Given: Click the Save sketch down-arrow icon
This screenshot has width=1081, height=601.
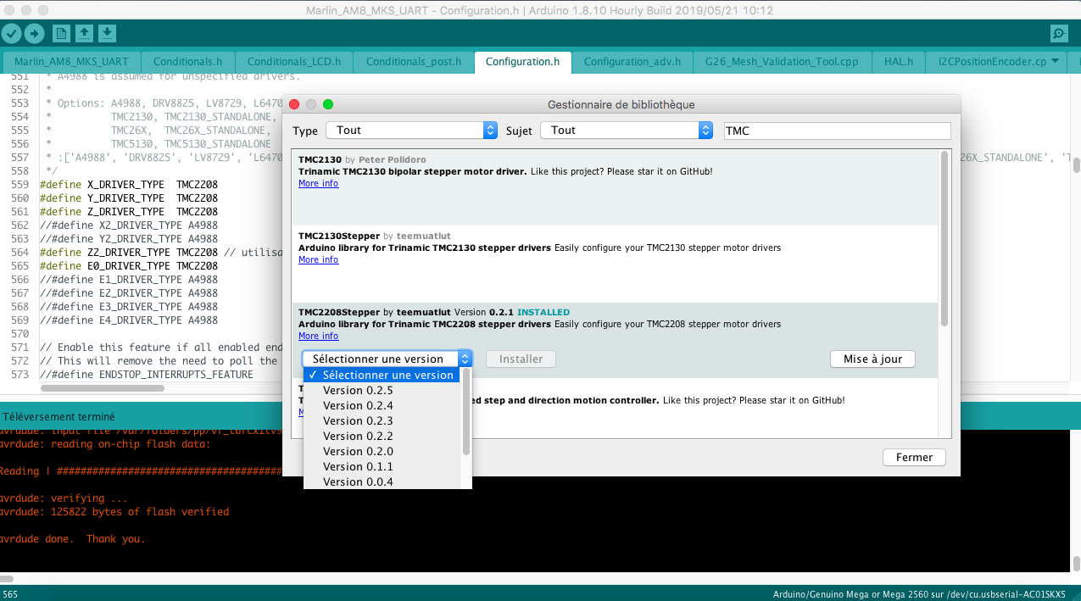Looking at the screenshot, I should click(x=107, y=33).
